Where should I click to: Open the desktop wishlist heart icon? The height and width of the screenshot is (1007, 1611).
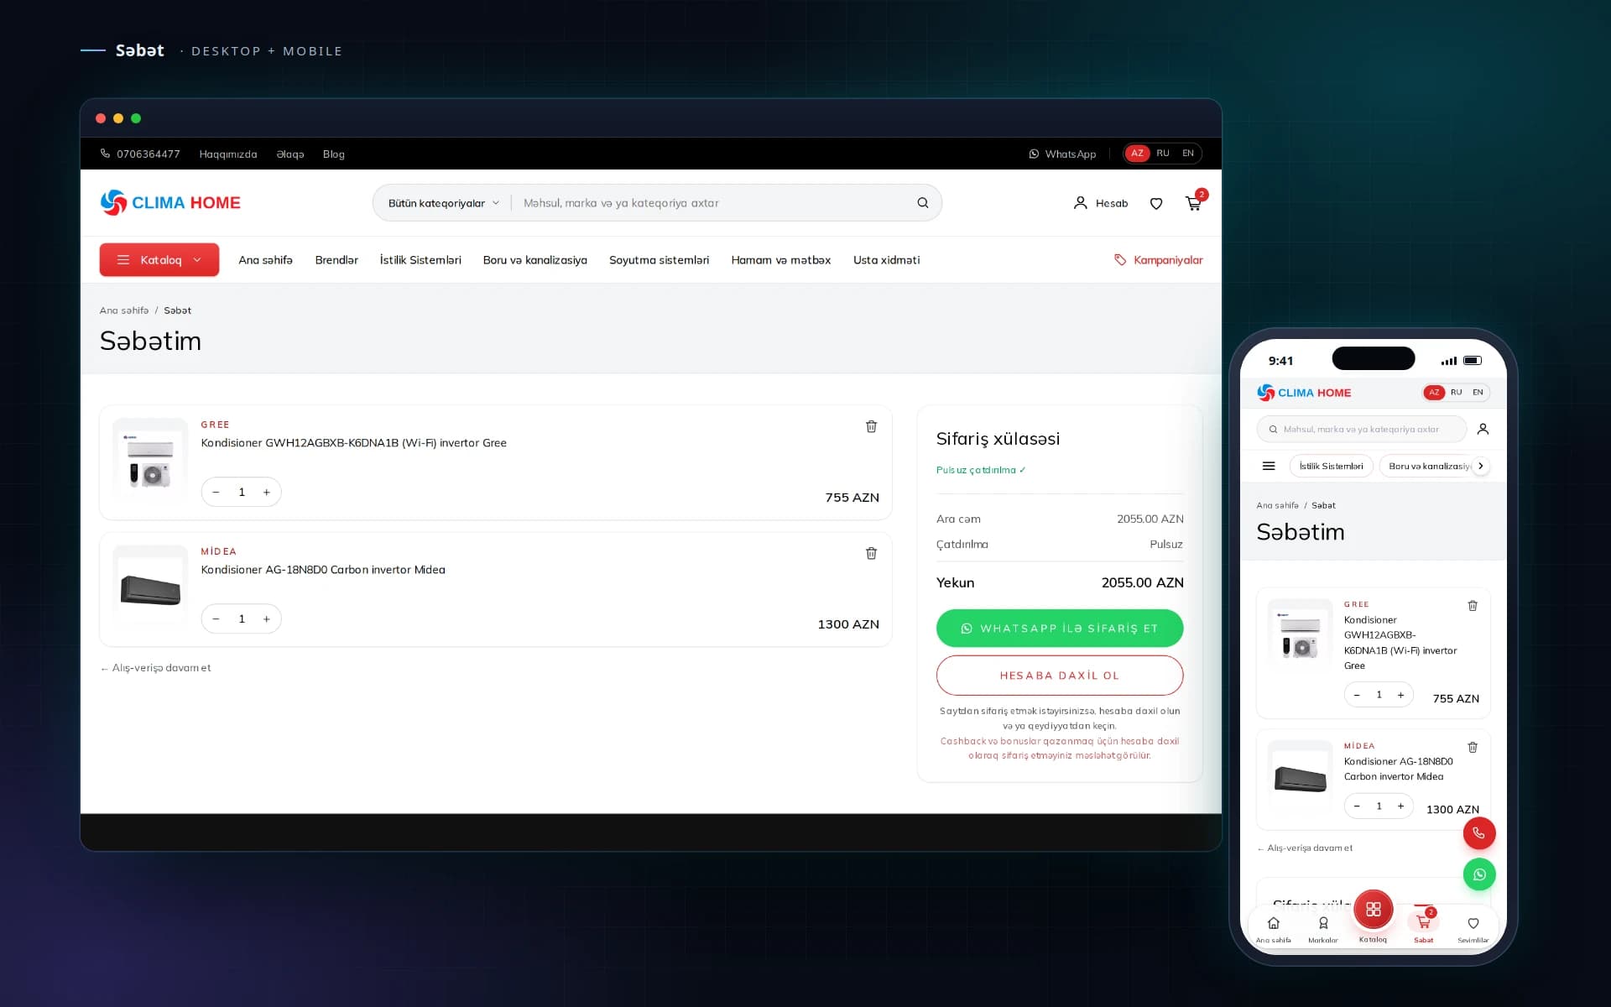(1156, 203)
